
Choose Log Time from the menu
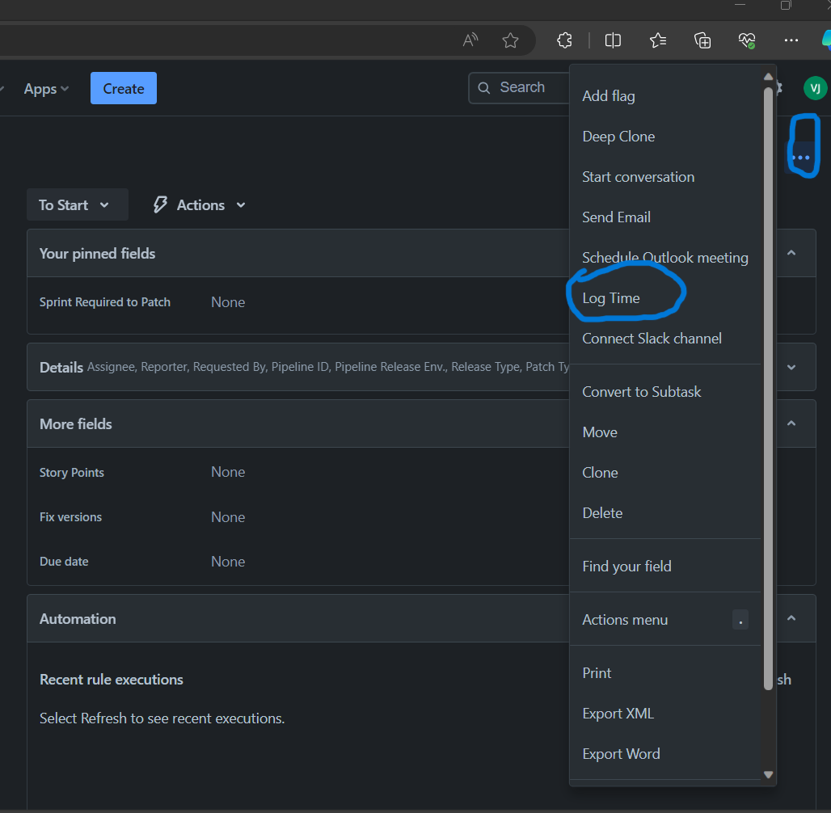(x=665, y=298)
